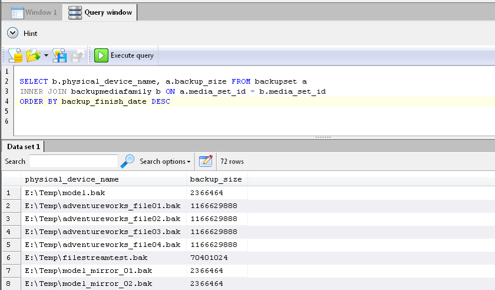The height and width of the screenshot is (290, 495).
Task: Click the backup_size column header
Action: tap(215, 179)
